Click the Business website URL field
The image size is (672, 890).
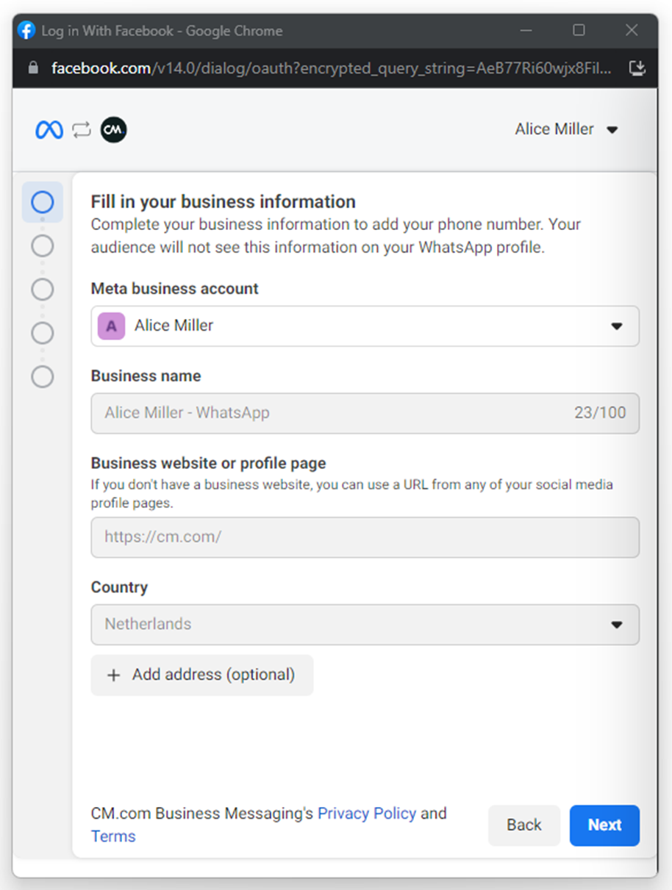click(365, 537)
